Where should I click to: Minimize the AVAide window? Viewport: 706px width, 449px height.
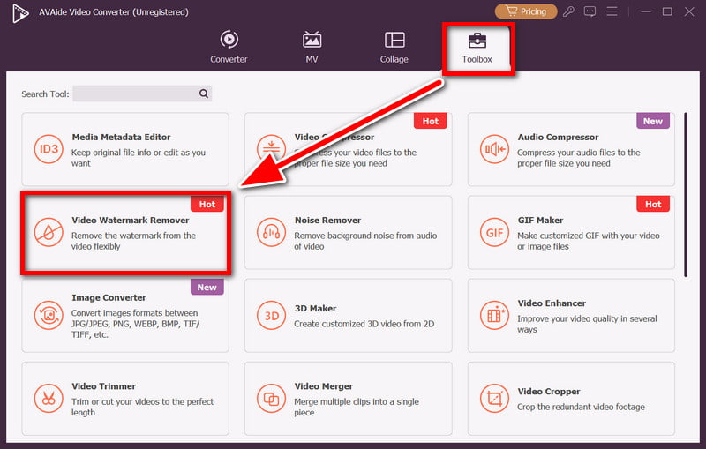646,11
